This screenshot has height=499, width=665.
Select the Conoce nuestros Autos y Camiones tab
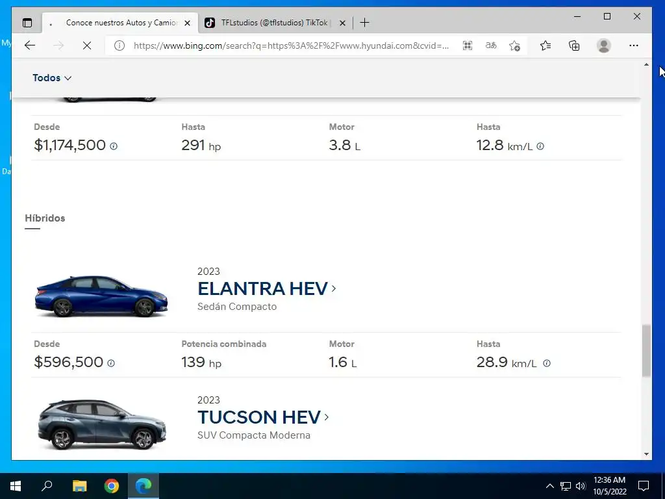pyautogui.click(x=120, y=23)
